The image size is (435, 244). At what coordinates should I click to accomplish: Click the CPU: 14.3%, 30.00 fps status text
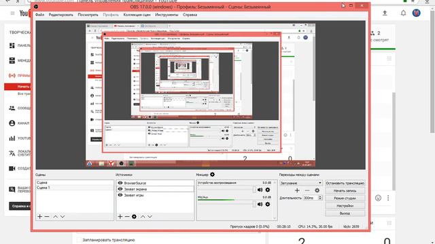pyautogui.click(x=315, y=226)
